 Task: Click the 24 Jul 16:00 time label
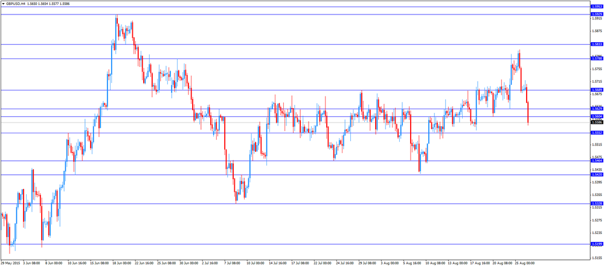345,264
